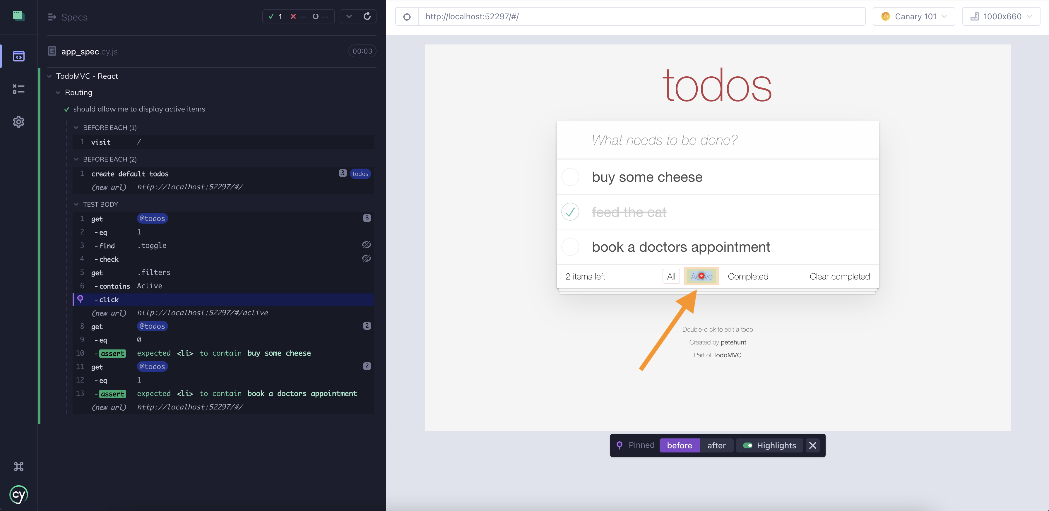
Task: Uncheck the feed the cat todo
Action: [570, 212]
